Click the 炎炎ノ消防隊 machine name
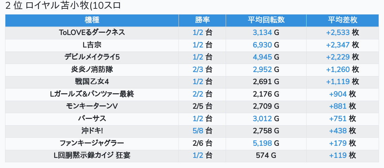Viewport: 384px width, 168px height. coord(92,70)
